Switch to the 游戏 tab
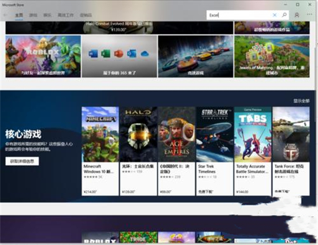 point(33,15)
